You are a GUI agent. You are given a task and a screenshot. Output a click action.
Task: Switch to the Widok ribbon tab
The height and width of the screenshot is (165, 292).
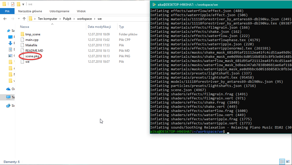[81, 11]
